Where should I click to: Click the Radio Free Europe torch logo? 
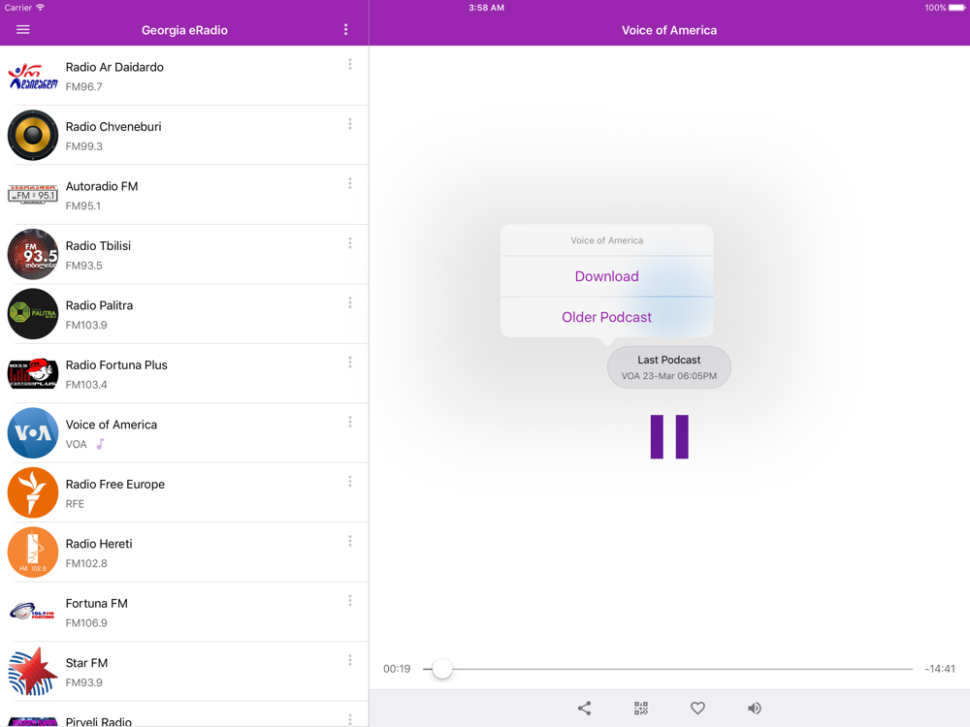(x=33, y=492)
